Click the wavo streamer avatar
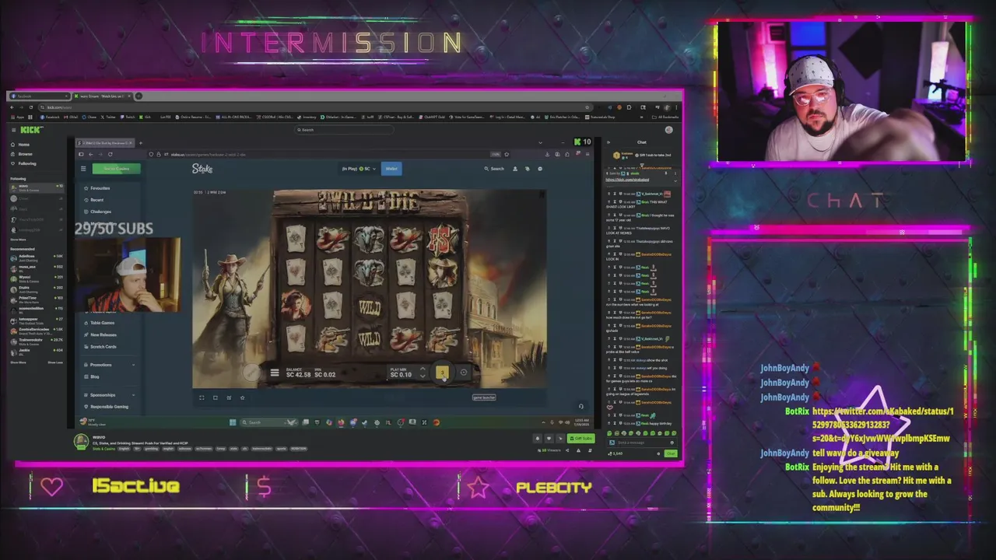 click(80, 441)
